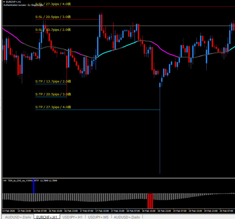Click the S:SL 13.7pips 2.0倍 label
This screenshot has height=219, width=235.
pyautogui.click(x=53, y=30)
